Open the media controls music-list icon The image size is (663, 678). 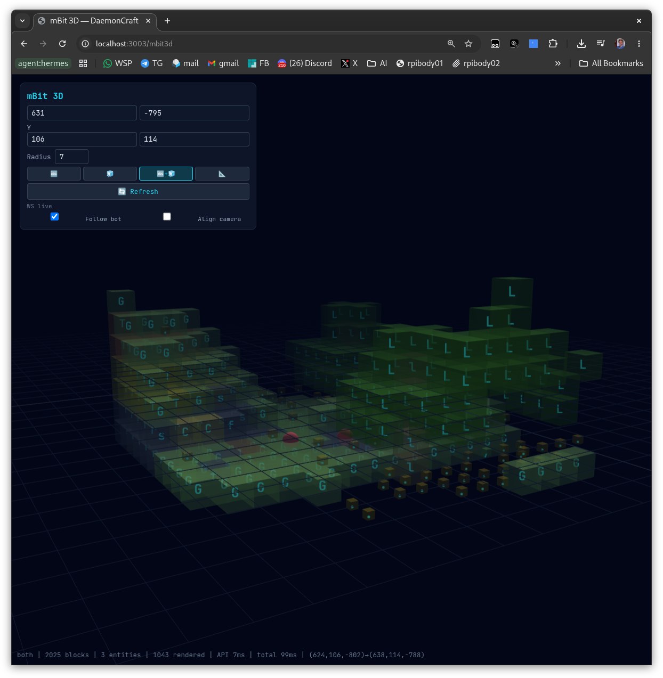tap(601, 44)
